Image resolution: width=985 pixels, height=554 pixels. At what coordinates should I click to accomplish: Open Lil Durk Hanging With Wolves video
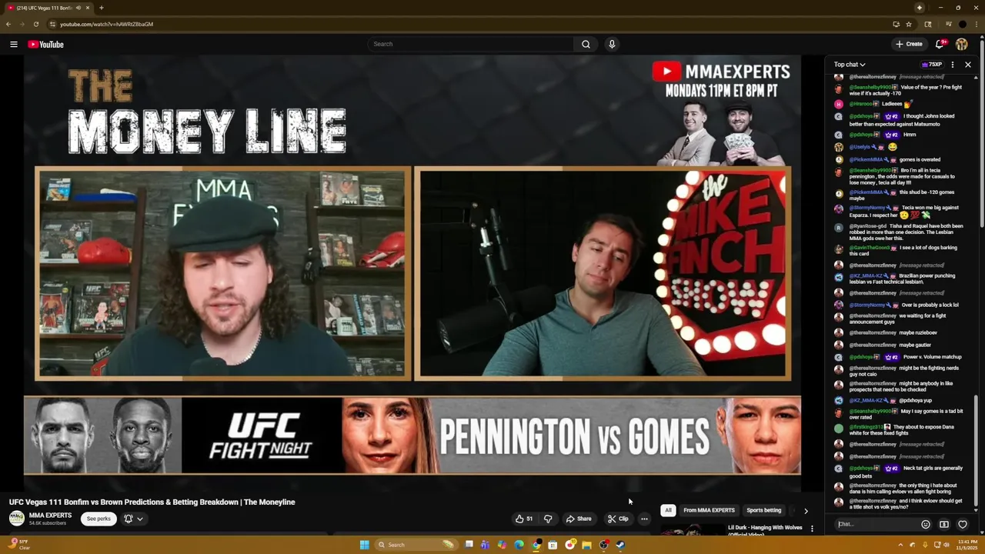click(x=765, y=530)
